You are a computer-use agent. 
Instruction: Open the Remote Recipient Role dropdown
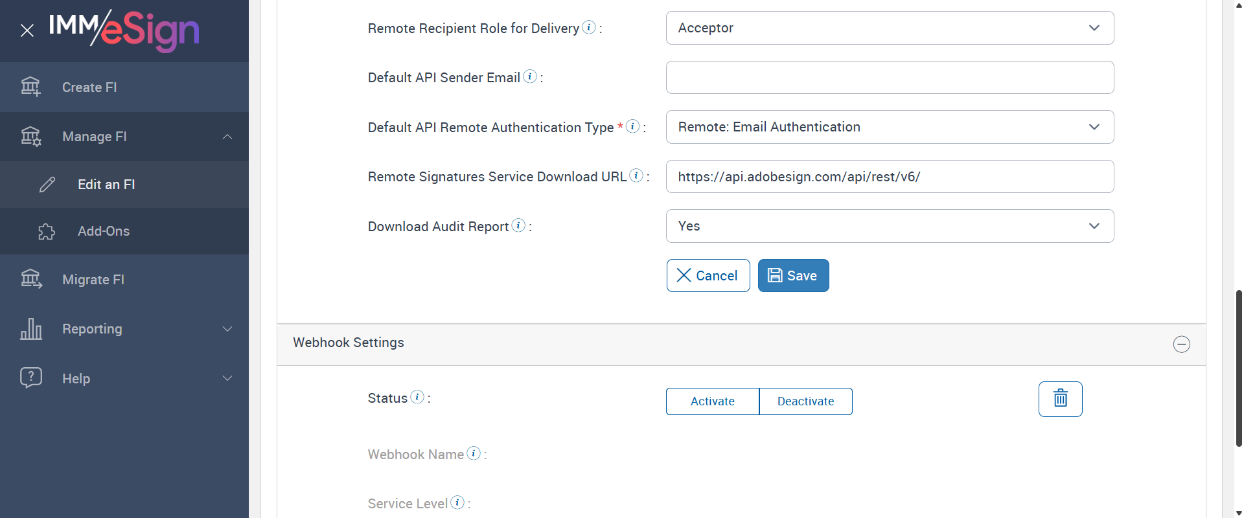(890, 28)
